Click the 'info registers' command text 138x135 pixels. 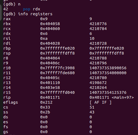click(x=35, y=14)
